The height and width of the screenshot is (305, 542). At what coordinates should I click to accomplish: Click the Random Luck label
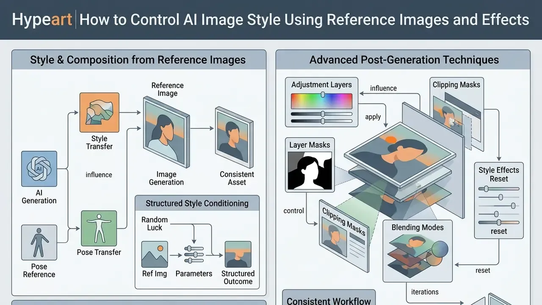pos(155,224)
